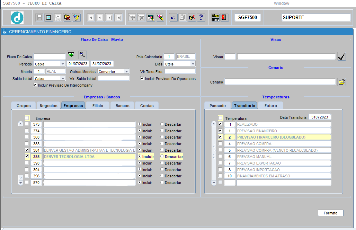Go to last record navigation icon
This screenshot has height=230, width=356.
(x=119, y=17)
